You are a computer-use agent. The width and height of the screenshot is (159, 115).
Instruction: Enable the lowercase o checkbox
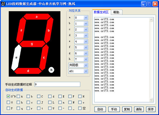pos(80,102)
